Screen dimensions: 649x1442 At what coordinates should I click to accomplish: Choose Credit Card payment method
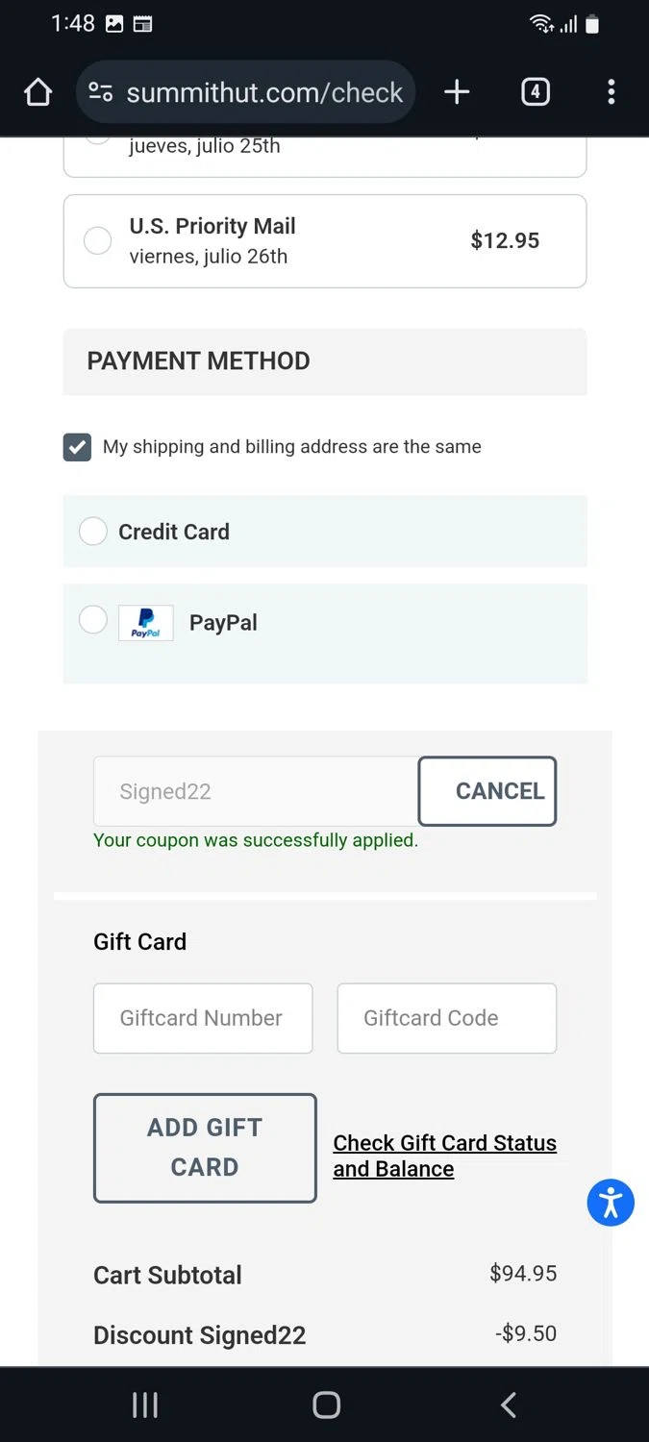click(93, 532)
